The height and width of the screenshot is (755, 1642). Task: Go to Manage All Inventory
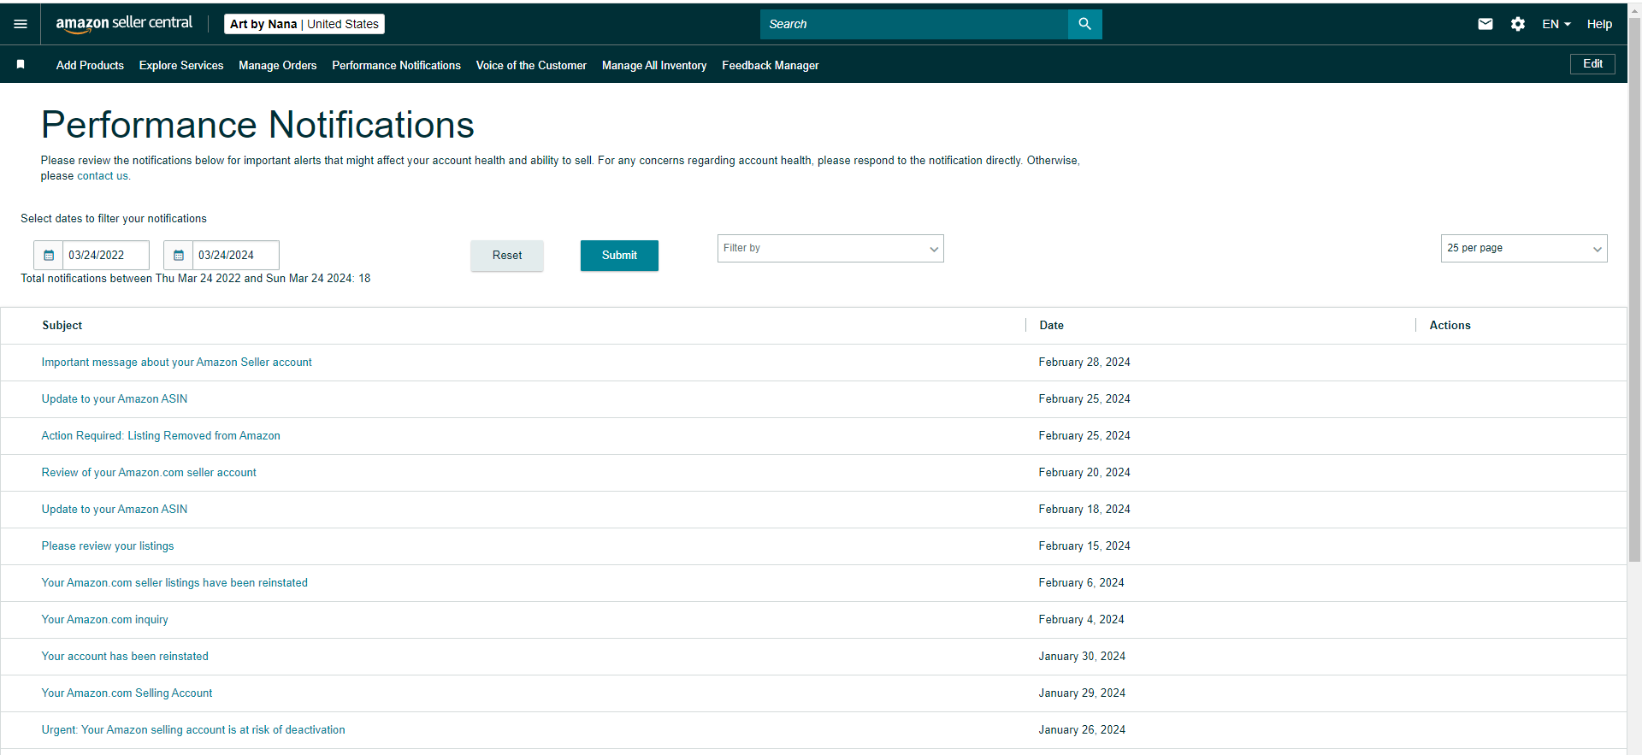coord(654,65)
